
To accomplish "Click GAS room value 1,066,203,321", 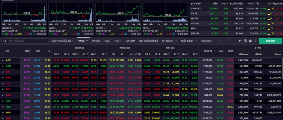I will (274, 95).
